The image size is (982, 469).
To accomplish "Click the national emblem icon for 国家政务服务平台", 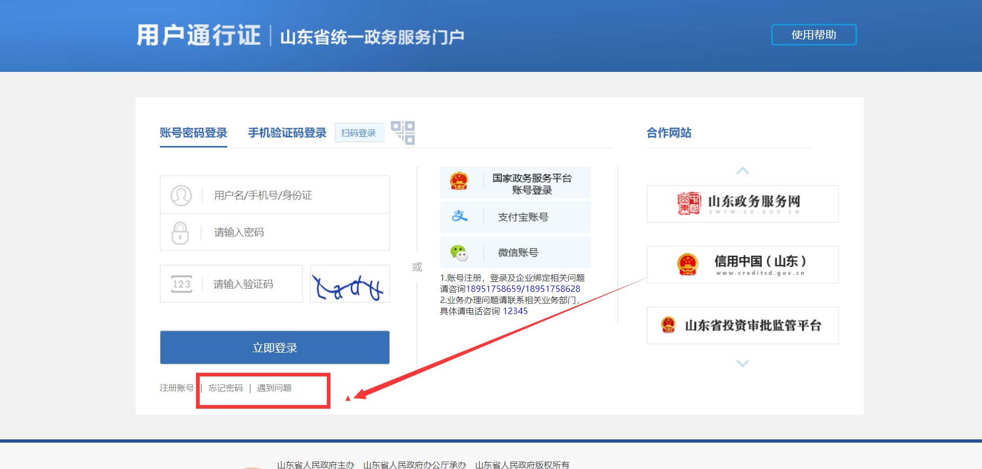I will point(459,181).
